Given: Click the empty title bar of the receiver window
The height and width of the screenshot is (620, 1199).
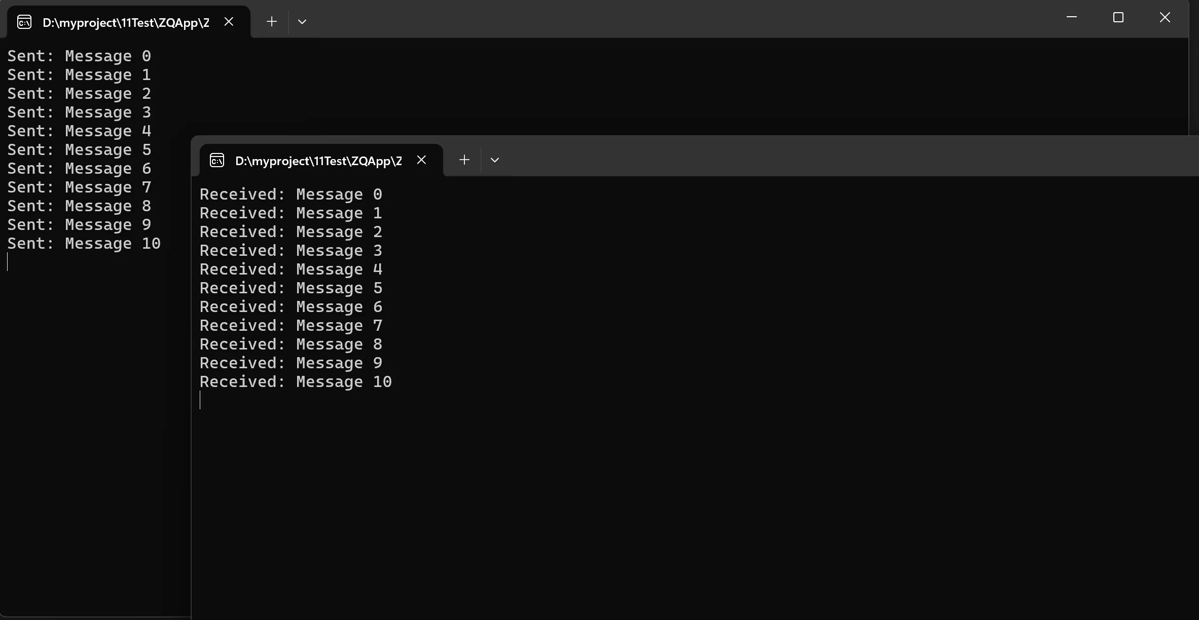Looking at the screenshot, I should [811, 157].
